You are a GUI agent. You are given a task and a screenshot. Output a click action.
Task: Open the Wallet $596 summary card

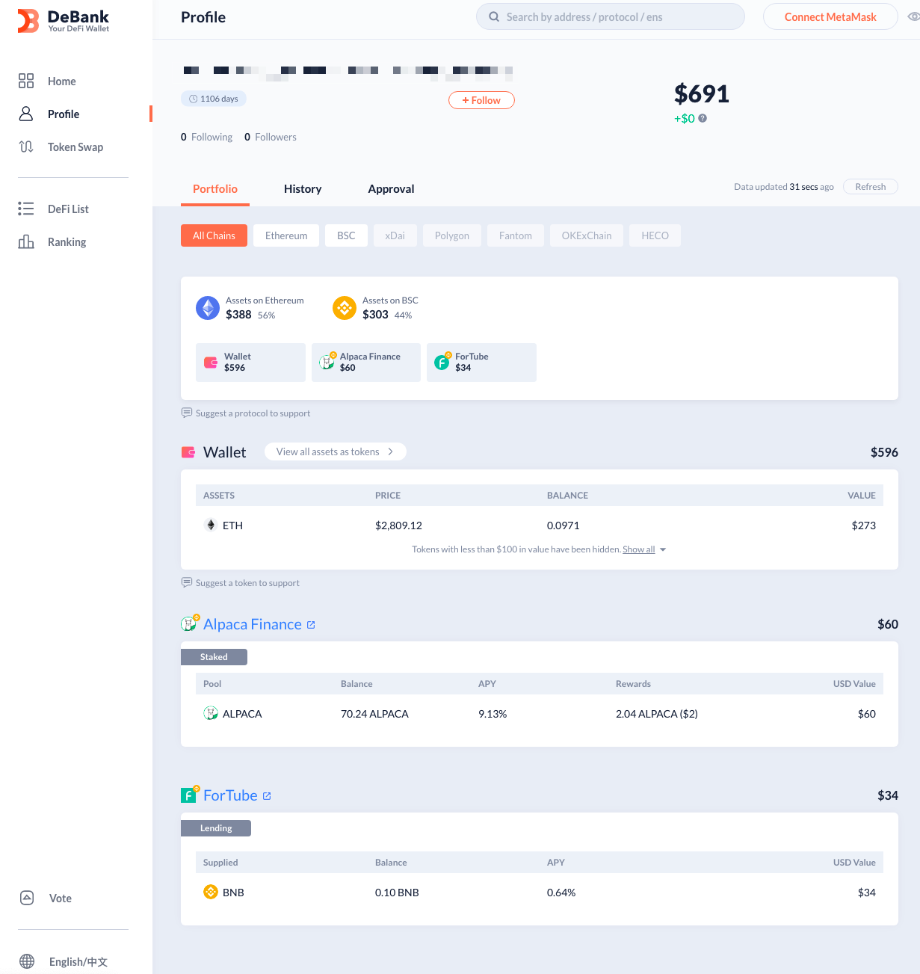[x=250, y=363]
